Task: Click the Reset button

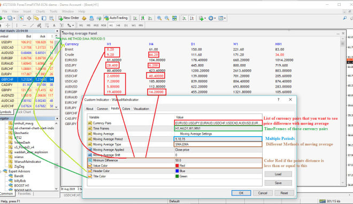Action: (284, 193)
